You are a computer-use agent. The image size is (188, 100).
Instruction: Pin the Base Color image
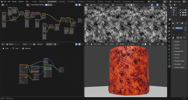point(137,5)
